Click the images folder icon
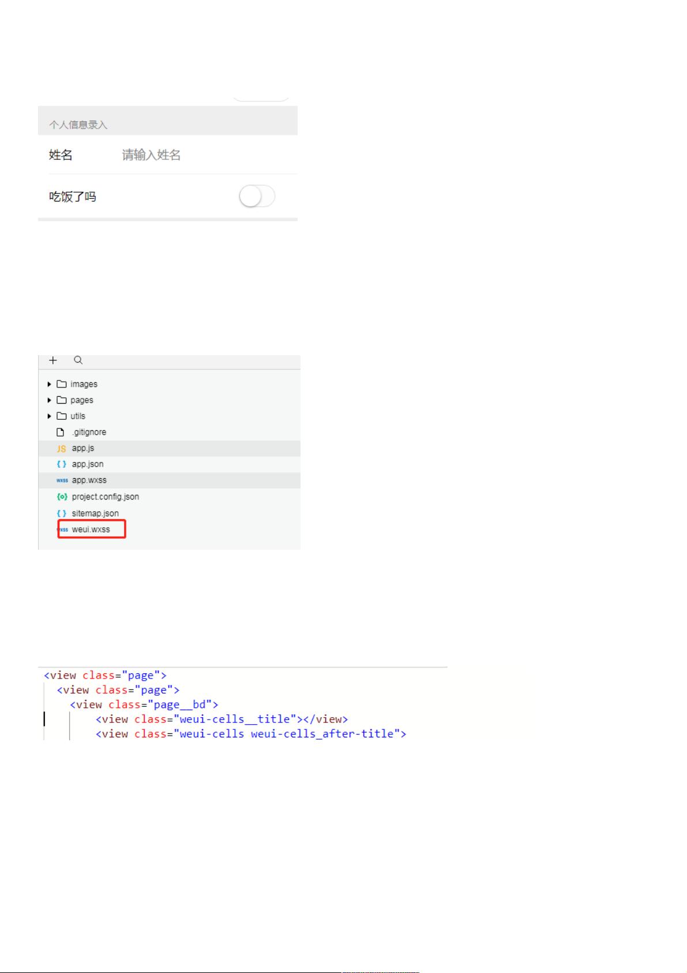This screenshot has width=687, height=973. pyautogui.click(x=61, y=384)
